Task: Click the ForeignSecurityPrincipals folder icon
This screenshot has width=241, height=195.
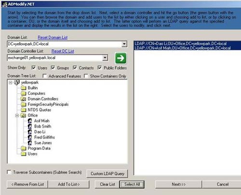Action: [x=24, y=104]
